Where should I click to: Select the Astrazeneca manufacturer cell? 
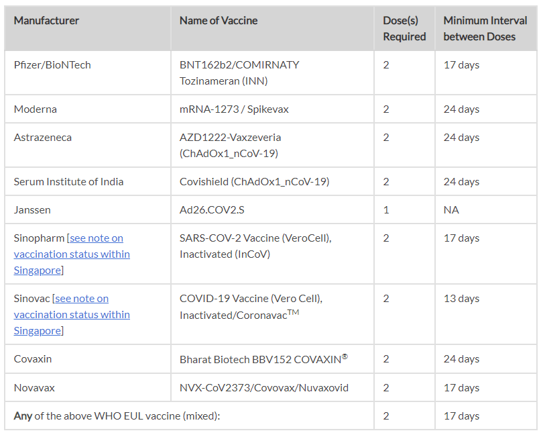click(43, 138)
